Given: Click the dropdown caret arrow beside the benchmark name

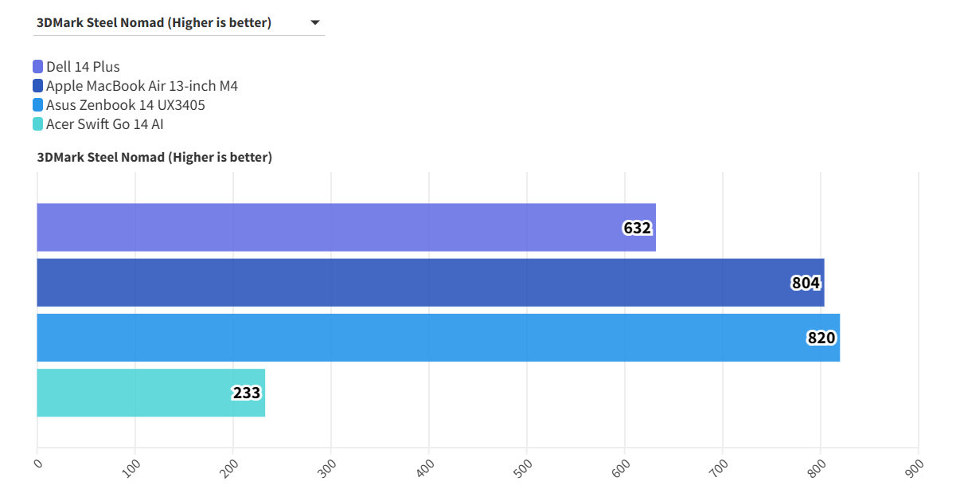Looking at the screenshot, I should click(315, 23).
